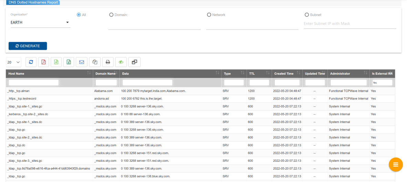Open the restore windows icon
407x182 pixels.
pyautogui.click(x=134, y=62)
